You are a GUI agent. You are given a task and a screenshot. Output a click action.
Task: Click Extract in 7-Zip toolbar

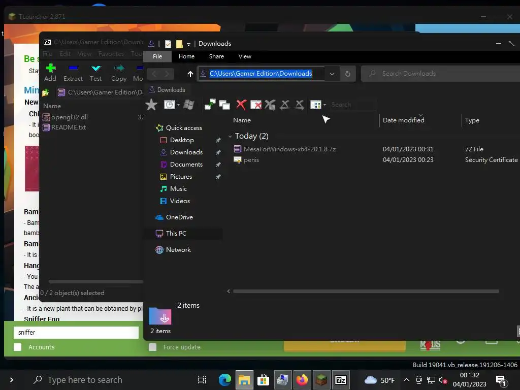[73, 73]
